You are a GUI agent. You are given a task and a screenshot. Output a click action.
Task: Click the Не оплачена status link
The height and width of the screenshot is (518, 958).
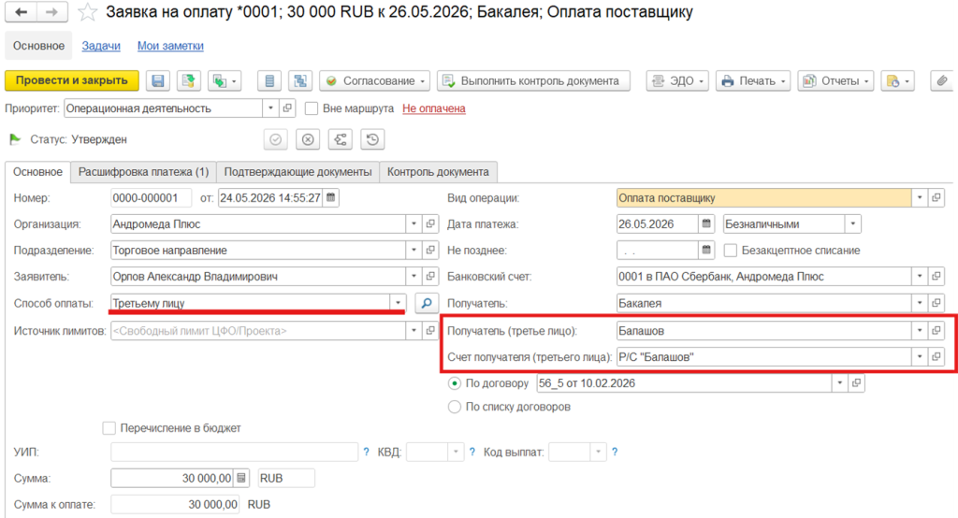pyautogui.click(x=434, y=108)
